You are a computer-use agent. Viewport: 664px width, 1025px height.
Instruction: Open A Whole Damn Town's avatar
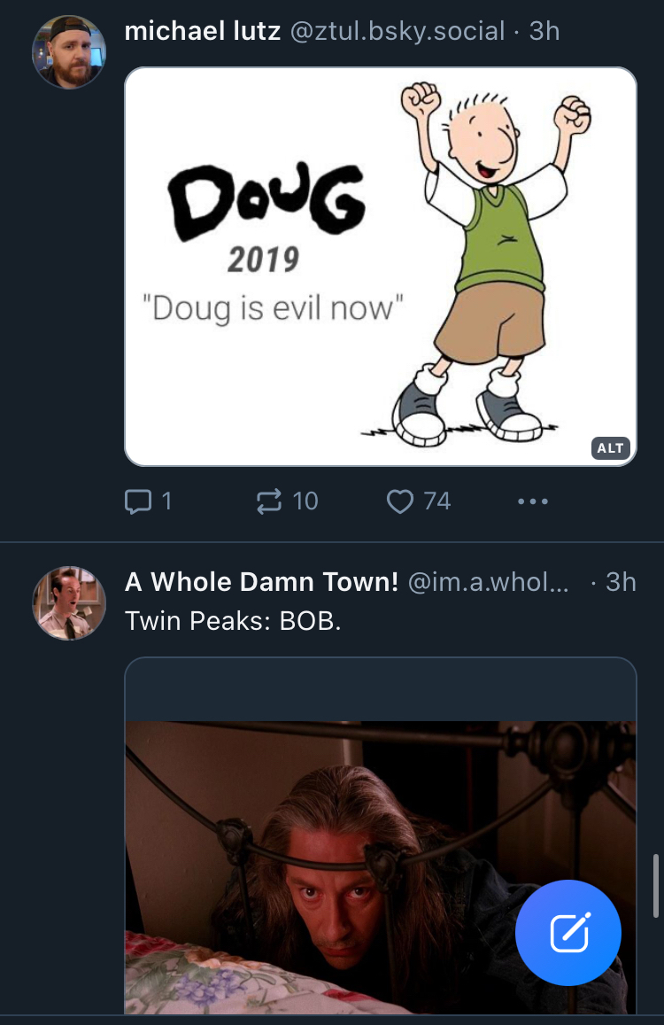69,603
